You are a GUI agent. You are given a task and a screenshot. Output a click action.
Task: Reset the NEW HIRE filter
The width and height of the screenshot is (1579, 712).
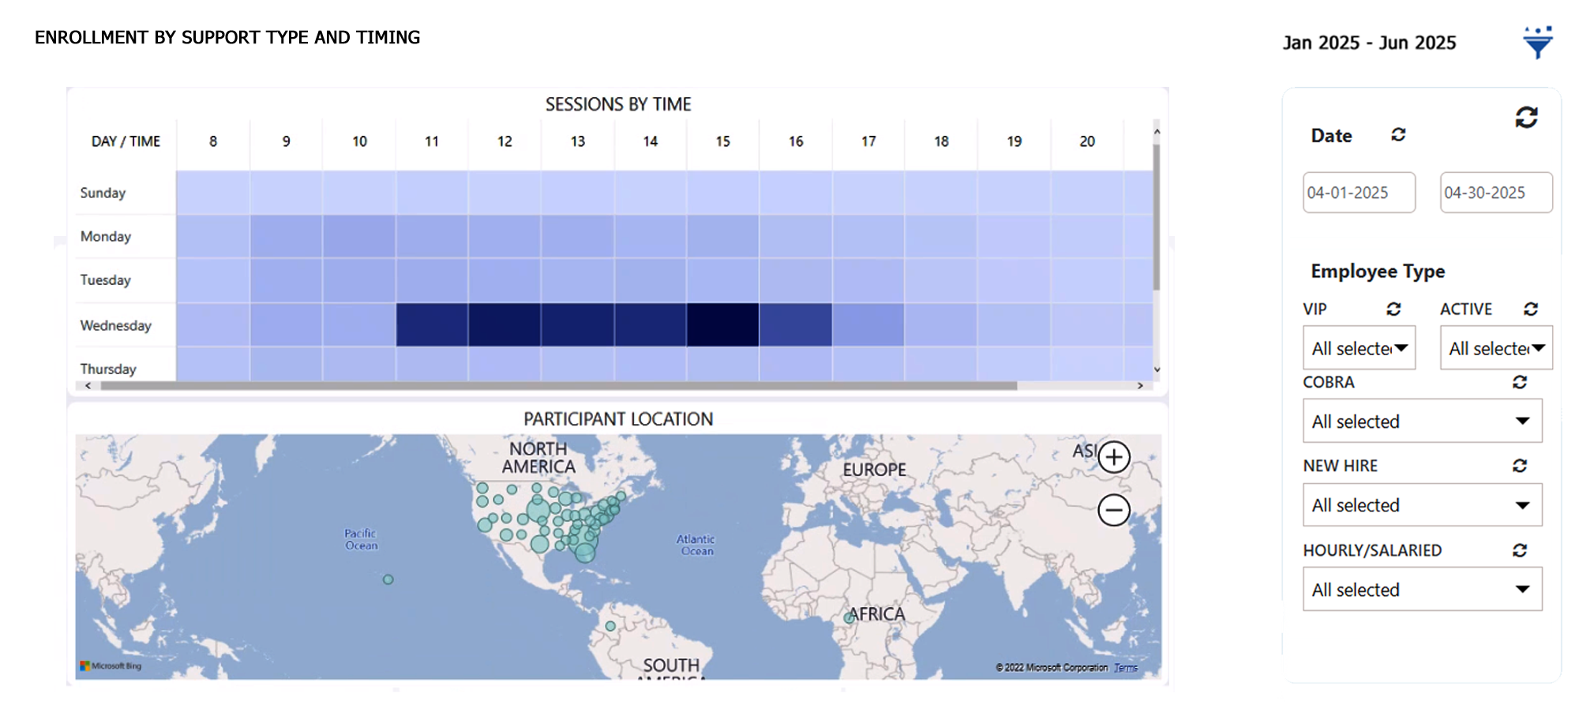[1520, 466]
